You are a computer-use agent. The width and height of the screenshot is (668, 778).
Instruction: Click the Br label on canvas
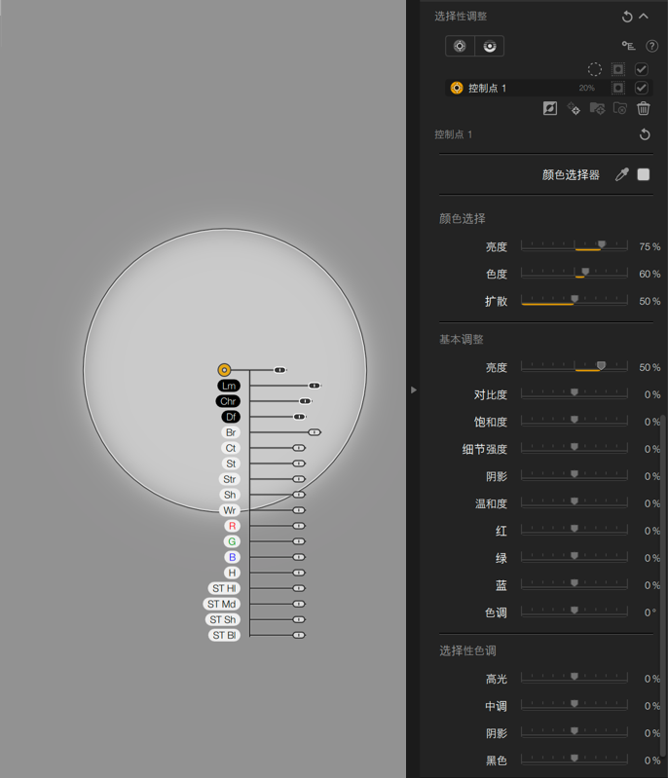click(231, 432)
